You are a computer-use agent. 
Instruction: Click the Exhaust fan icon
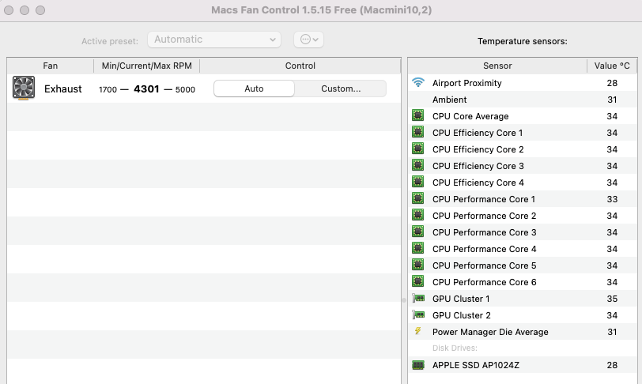pyautogui.click(x=24, y=88)
